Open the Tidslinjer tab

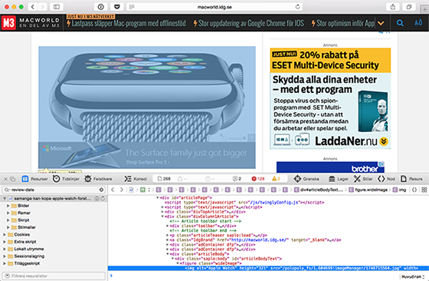pos(66,179)
